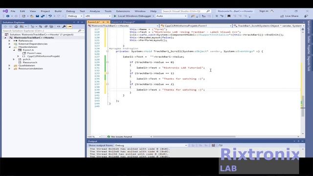Expand the References node
Image resolution: width=313 pixels, height=176 pixels.
pos(9,41)
